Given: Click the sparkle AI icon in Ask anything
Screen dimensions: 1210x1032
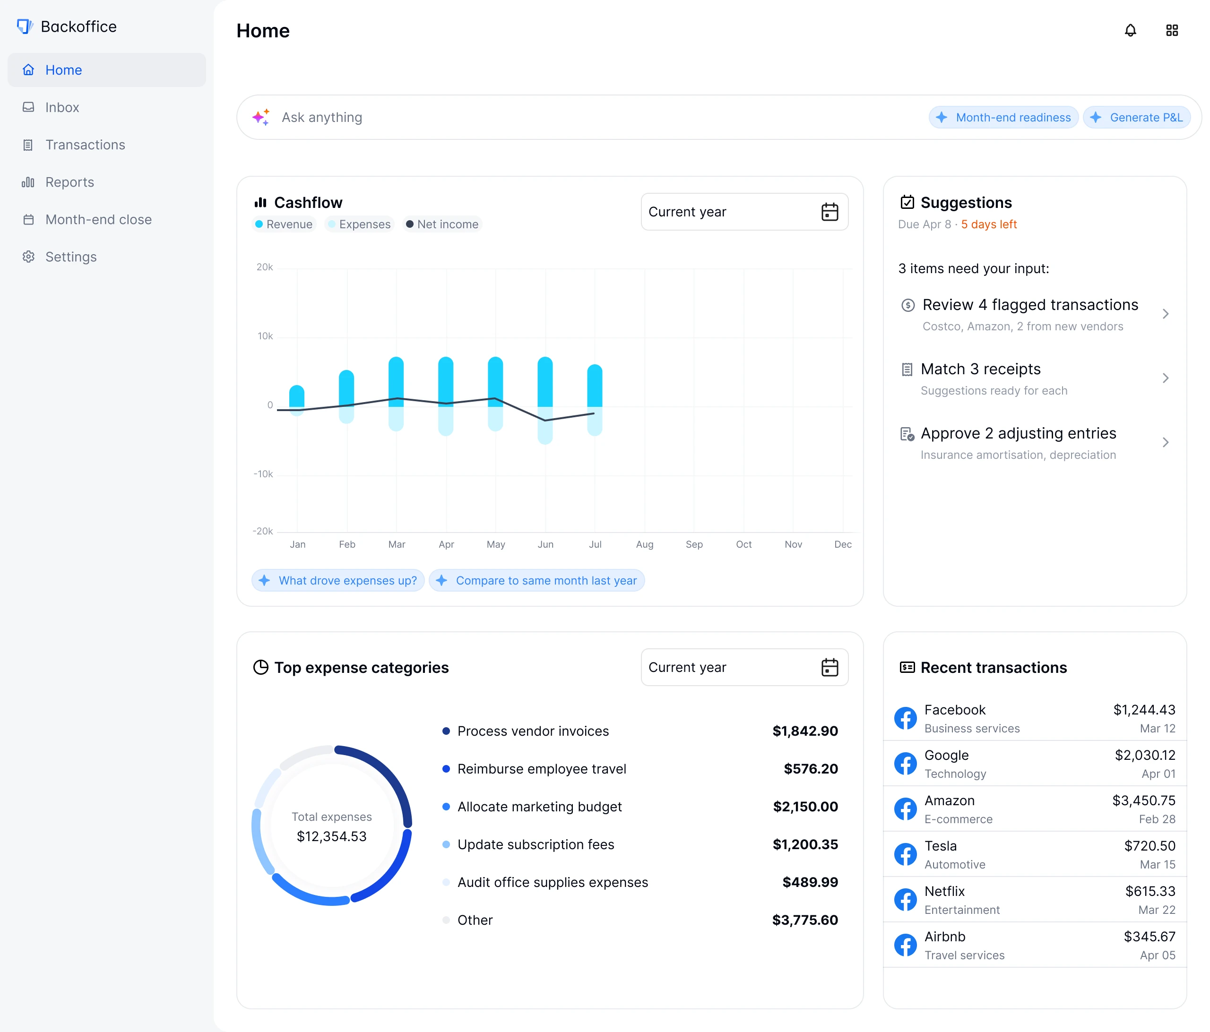Looking at the screenshot, I should point(261,117).
